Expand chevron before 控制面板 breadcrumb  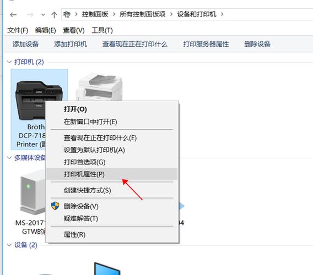click(x=76, y=14)
